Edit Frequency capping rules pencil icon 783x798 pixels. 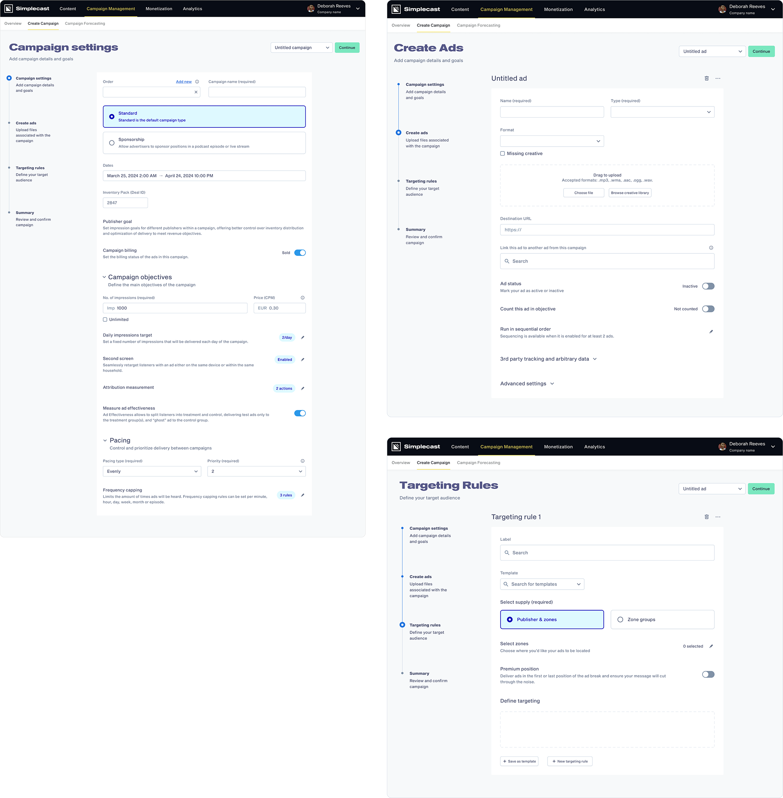[303, 495]
